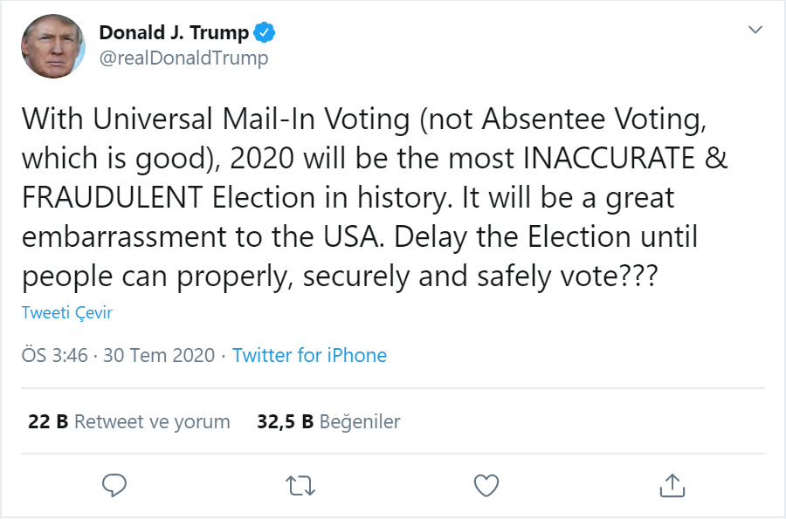Viewport: 786px width, 519px height.
Task: Open the ÖS 3:46 timestamp
Action: tap(55, 356)
